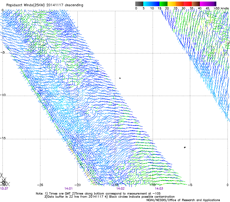Click the '15:37' purple time label
The width and height of the screenshot is (230, 202).
pos(4,189)
